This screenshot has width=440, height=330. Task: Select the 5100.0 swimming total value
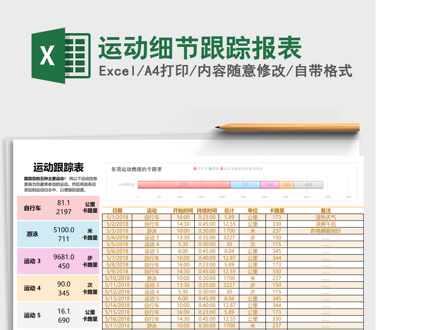point(64,230)
